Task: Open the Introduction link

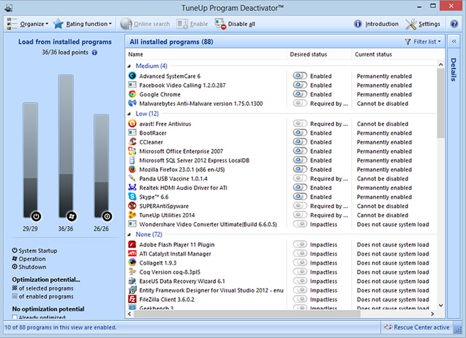Action: click(x=376, y=24)
